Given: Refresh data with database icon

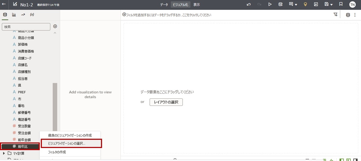Looking at the screenshot, I should [280, 4].
